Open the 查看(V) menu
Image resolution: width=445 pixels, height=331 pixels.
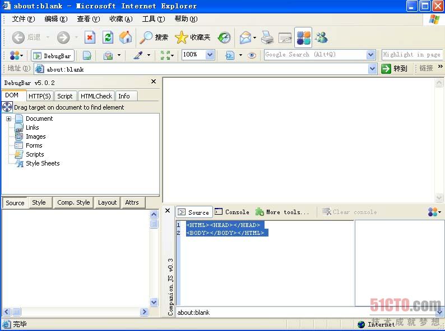tap(89, 19)
